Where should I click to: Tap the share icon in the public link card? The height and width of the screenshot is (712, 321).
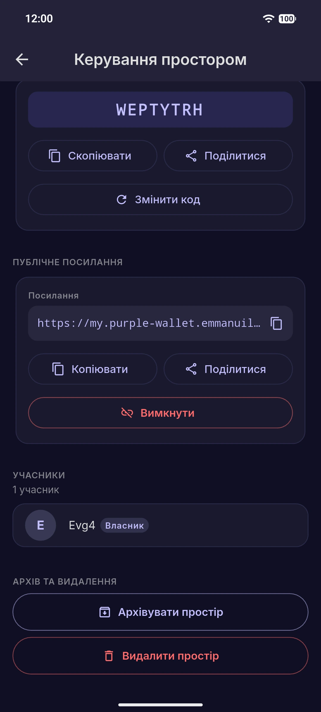[x=191, y=369]
